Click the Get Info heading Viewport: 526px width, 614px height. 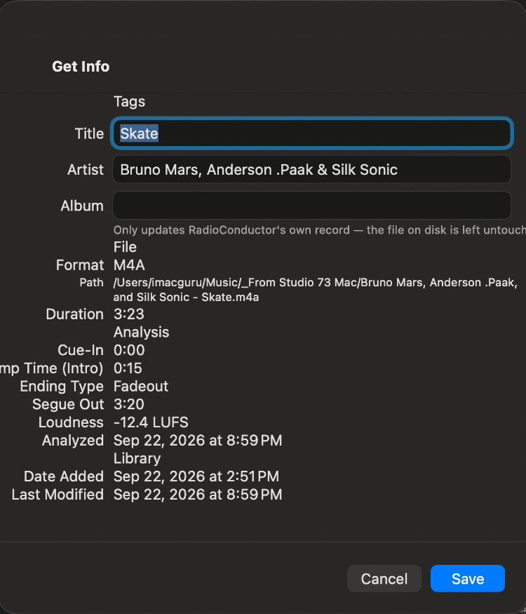81,67
